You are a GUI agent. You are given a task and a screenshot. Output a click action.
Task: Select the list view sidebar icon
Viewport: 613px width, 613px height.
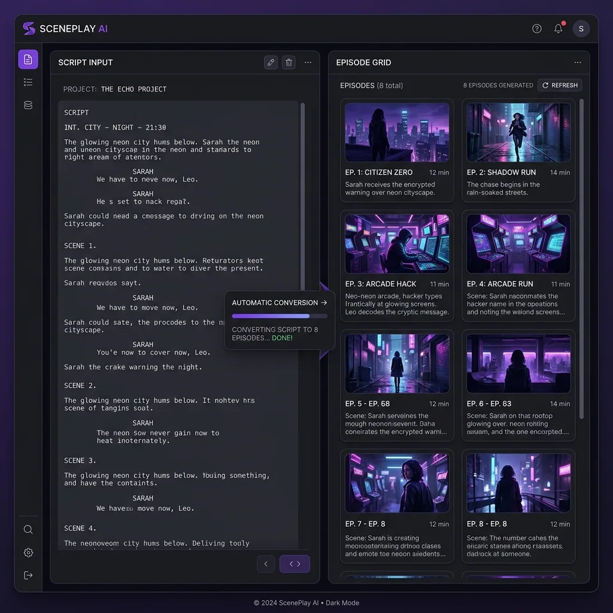point(28,83)
